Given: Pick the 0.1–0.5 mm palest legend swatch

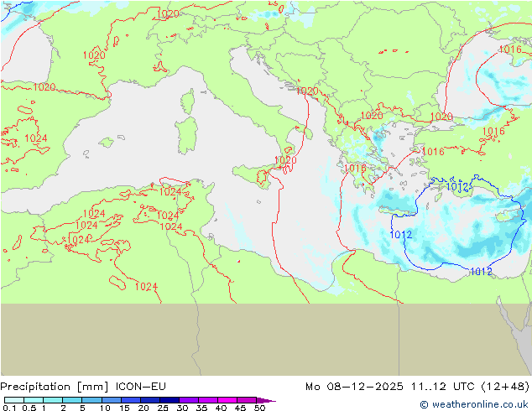Looking at the screenshot, I should tap(14, 400).
